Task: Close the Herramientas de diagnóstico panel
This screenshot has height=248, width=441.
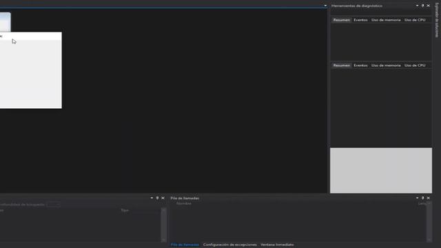Action: coord(429,6)
